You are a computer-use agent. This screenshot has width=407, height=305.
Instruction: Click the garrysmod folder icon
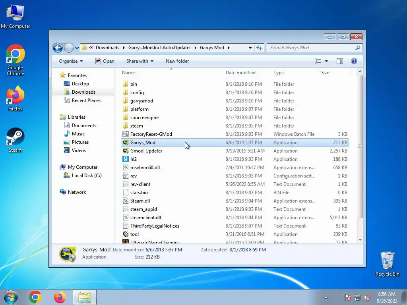126,100
